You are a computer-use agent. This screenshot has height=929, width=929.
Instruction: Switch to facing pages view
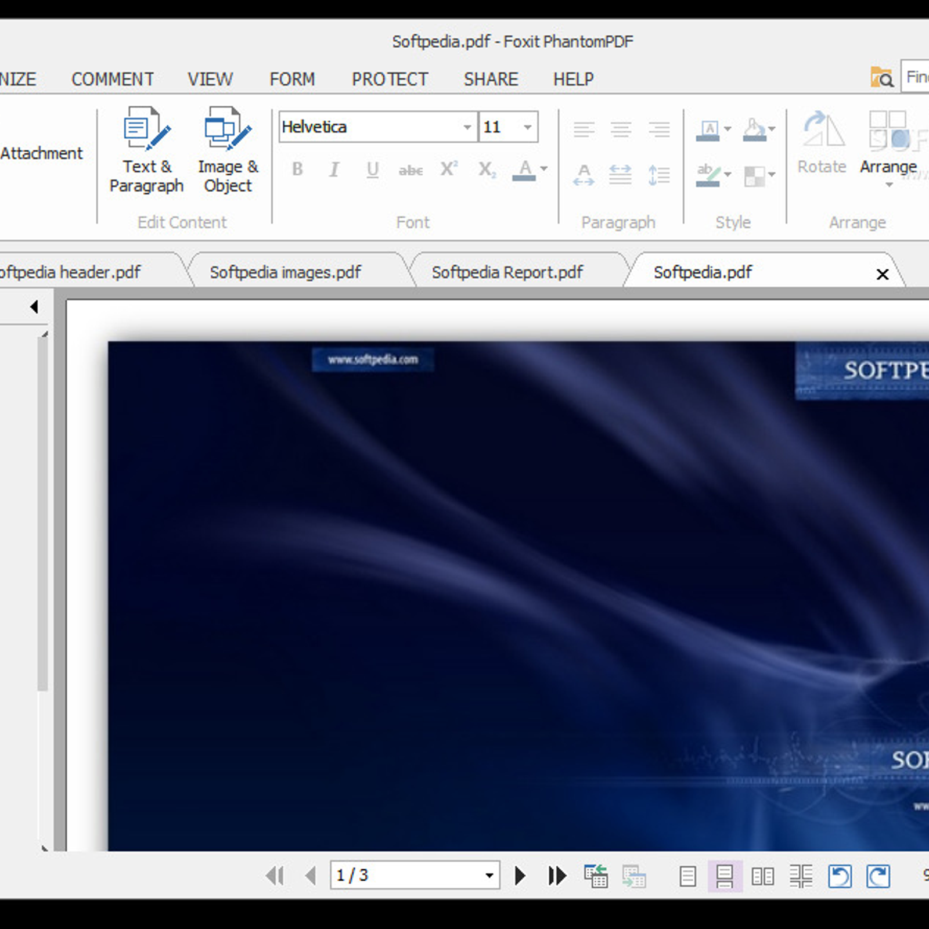tap(762, 876)
